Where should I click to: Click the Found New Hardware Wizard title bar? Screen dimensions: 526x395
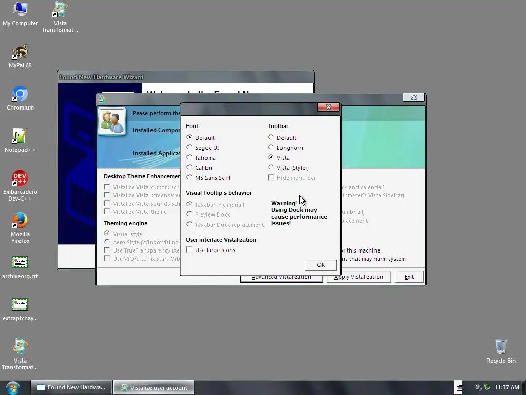click(x=185, y=77)
